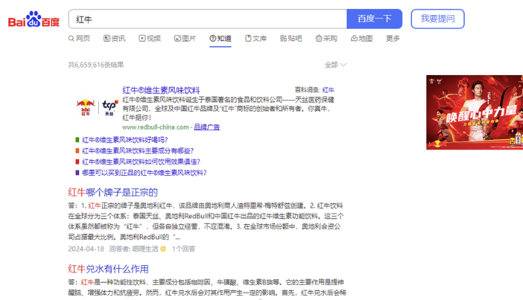Click the Red Bull TCP brand logo
Image resolution: width=523 pixels, height=300 pixels.
click(x=97, y=107)
